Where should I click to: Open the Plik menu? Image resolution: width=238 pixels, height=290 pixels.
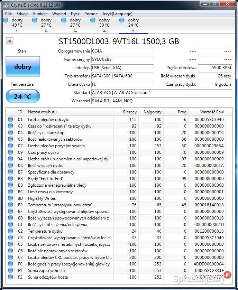tap(9, 14)
